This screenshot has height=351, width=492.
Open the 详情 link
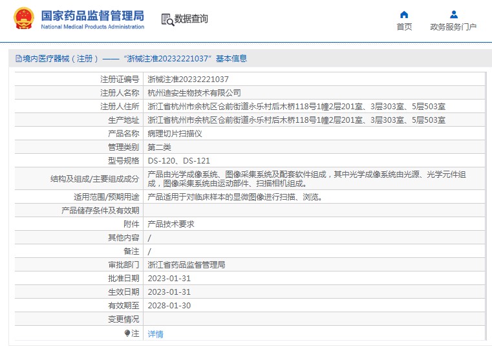(x=155, y=334)
